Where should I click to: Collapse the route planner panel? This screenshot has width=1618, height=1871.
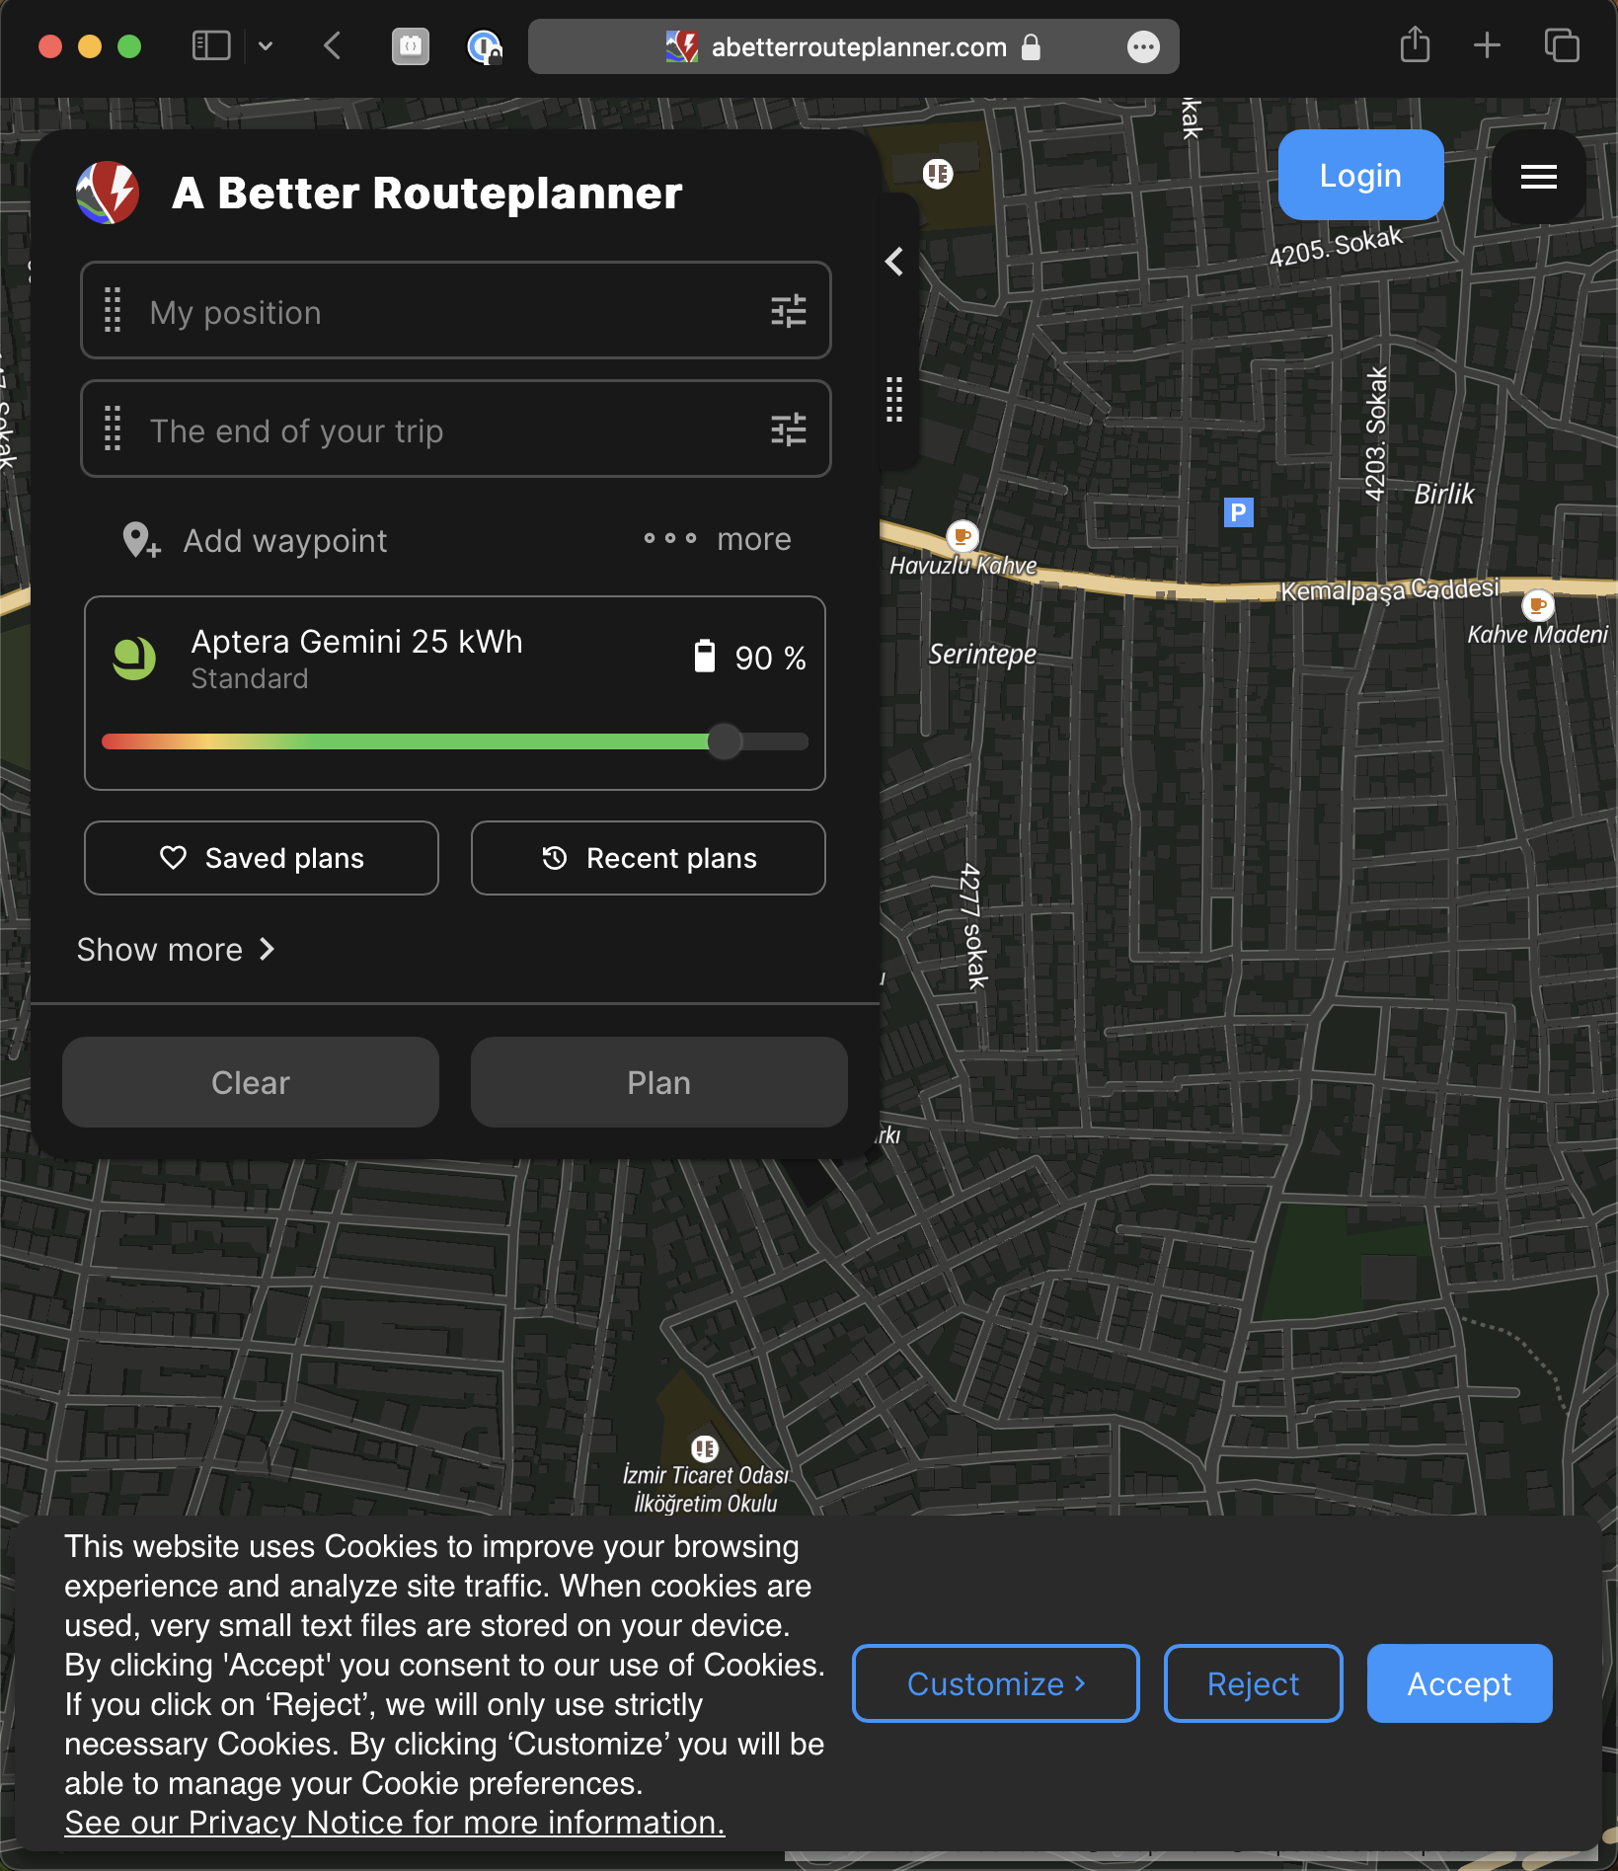pos(894,262)
